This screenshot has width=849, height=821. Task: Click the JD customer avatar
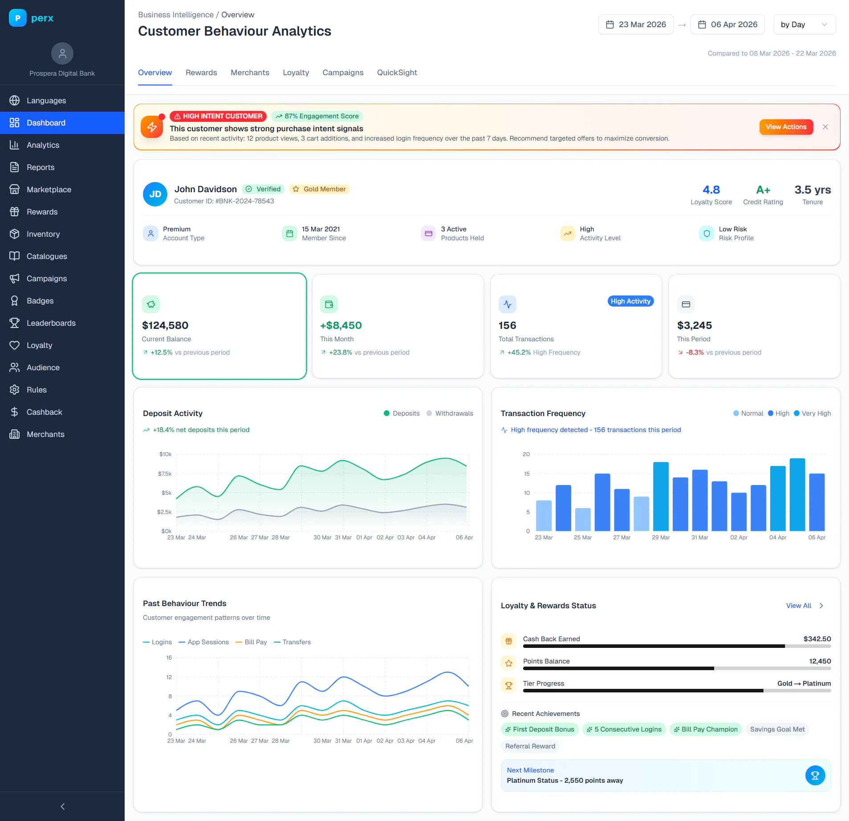155,194
